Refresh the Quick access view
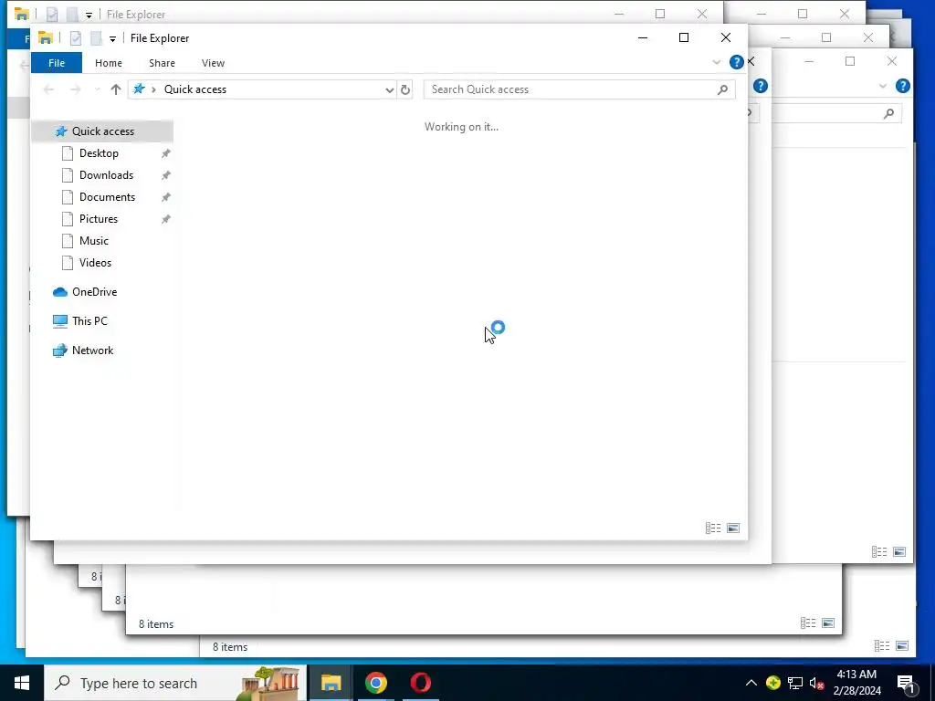This screenshot has width=935, height=701. click(405, 90)
